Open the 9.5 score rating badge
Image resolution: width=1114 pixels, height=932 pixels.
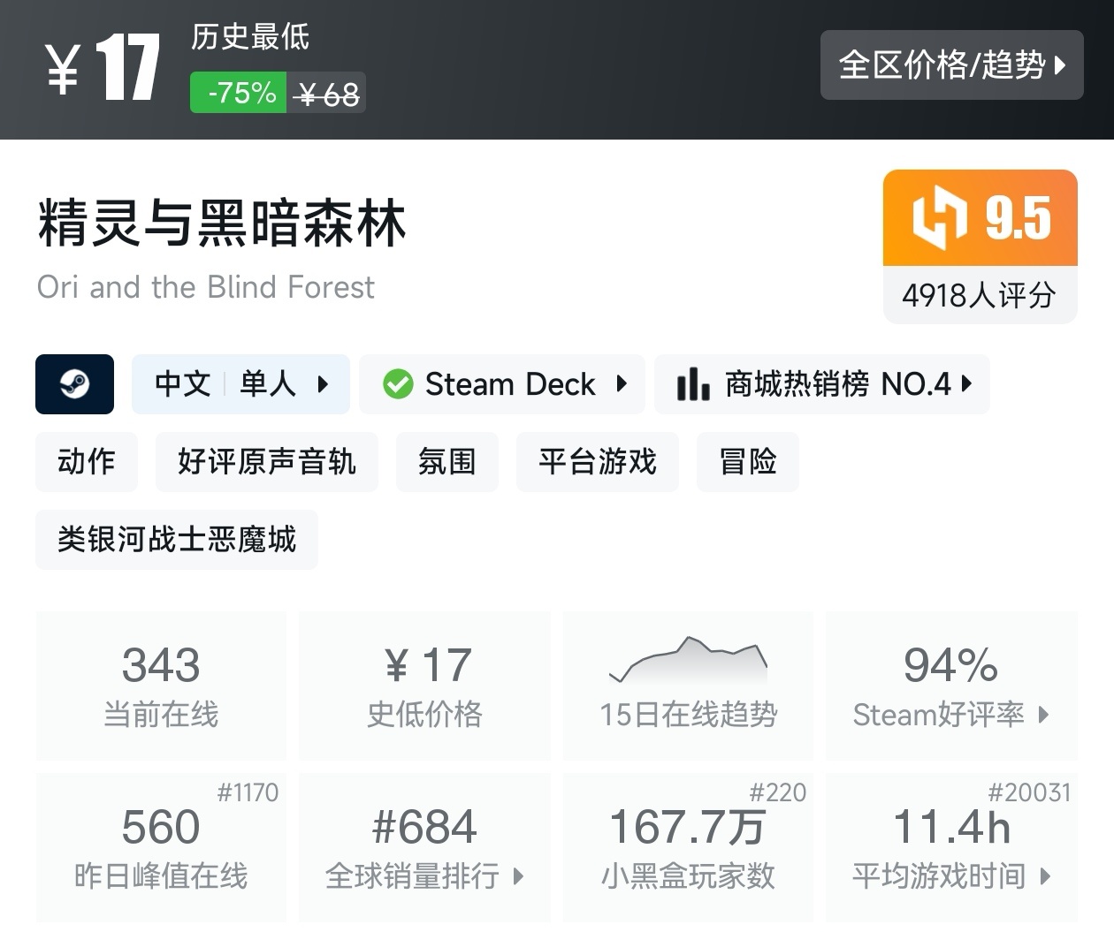coord(980,217)
